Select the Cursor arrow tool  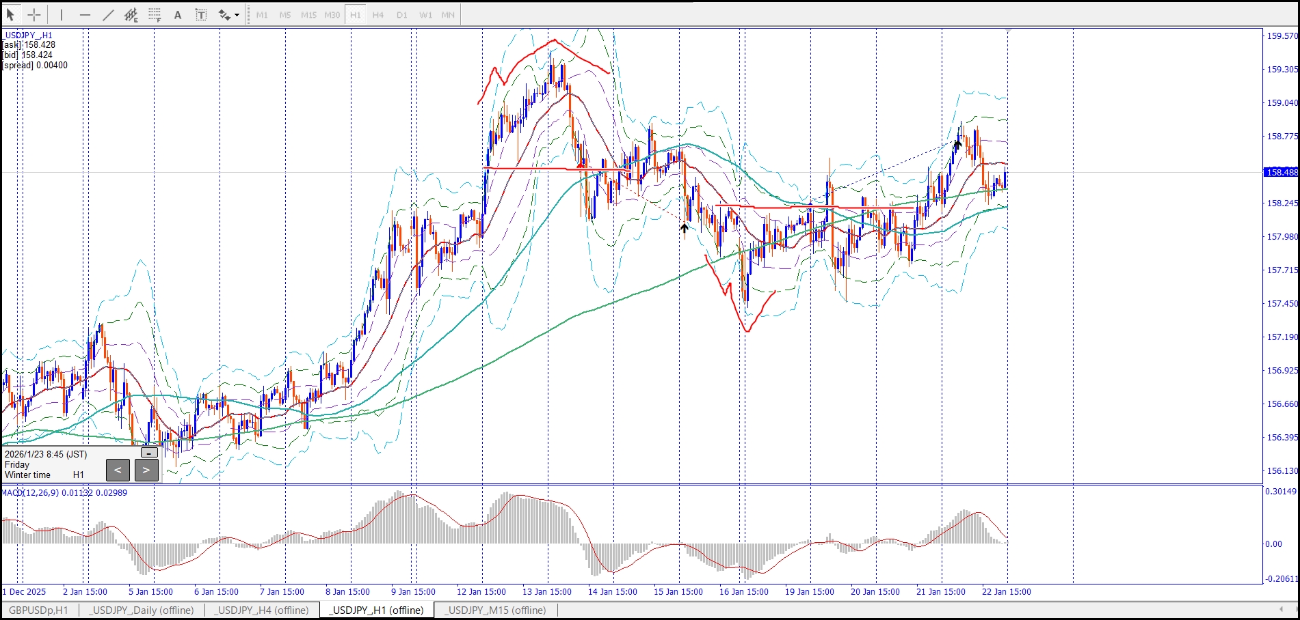[10, 14]
